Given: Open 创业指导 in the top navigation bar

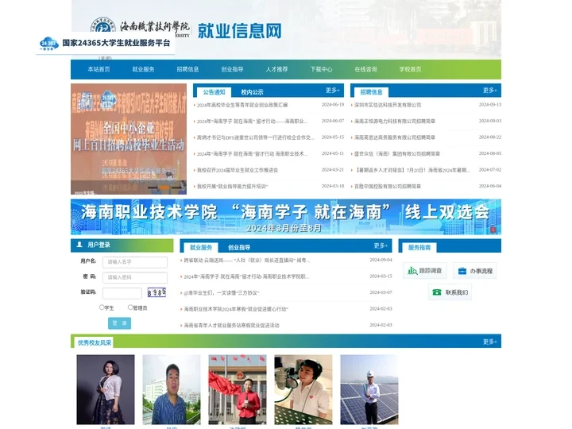Looking at the screenshot, I should click(x=232, y=69).
